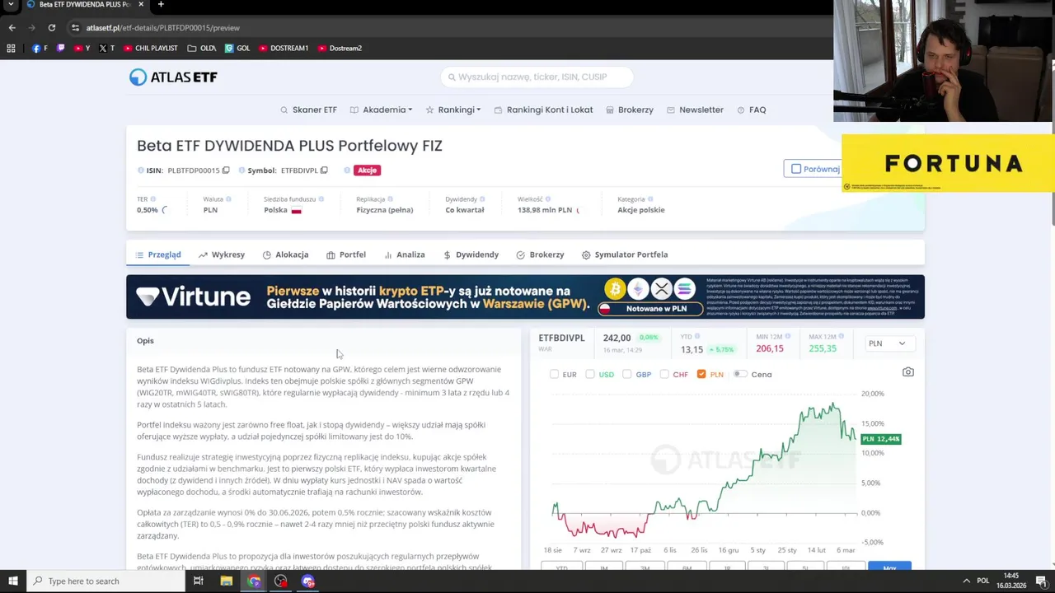Click the Atlas ETF logo
Image resolution: width=1055 pixels, height=593 pixels.
tap(173, 77)
